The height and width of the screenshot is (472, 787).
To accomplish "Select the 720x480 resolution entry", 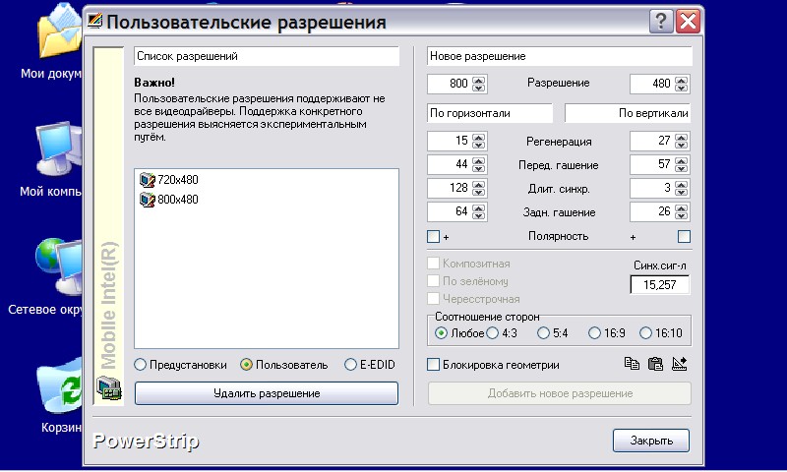I will tap(177, 180).
